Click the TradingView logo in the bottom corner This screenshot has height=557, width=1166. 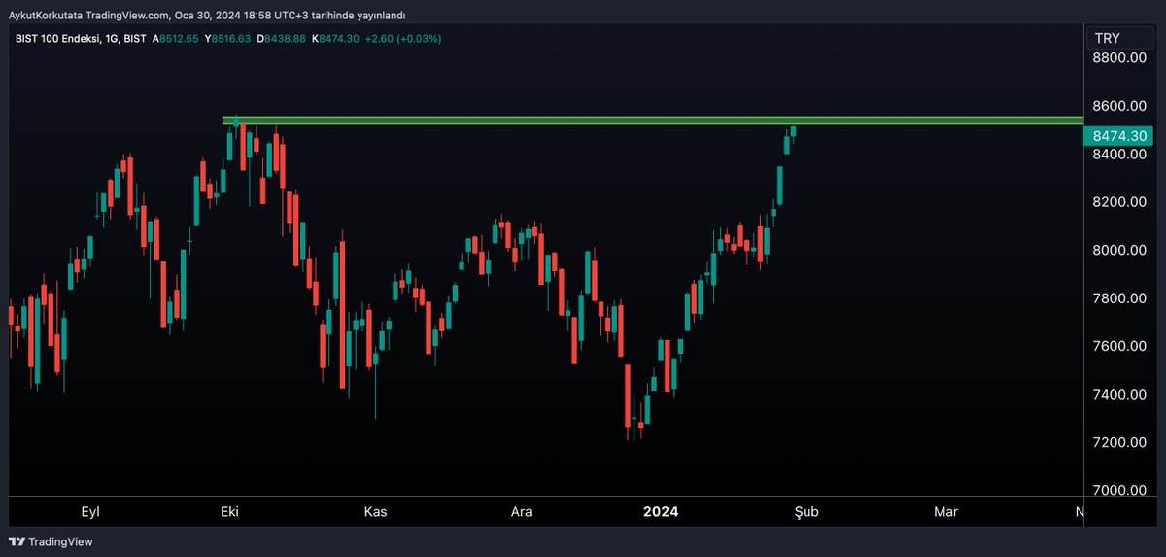pos(51,541)
